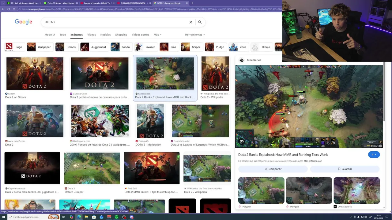Screen dimensions: 392x220
Task: Open the 'Dota 2 on Steam' image result
Action: click(x=35, y=73)
